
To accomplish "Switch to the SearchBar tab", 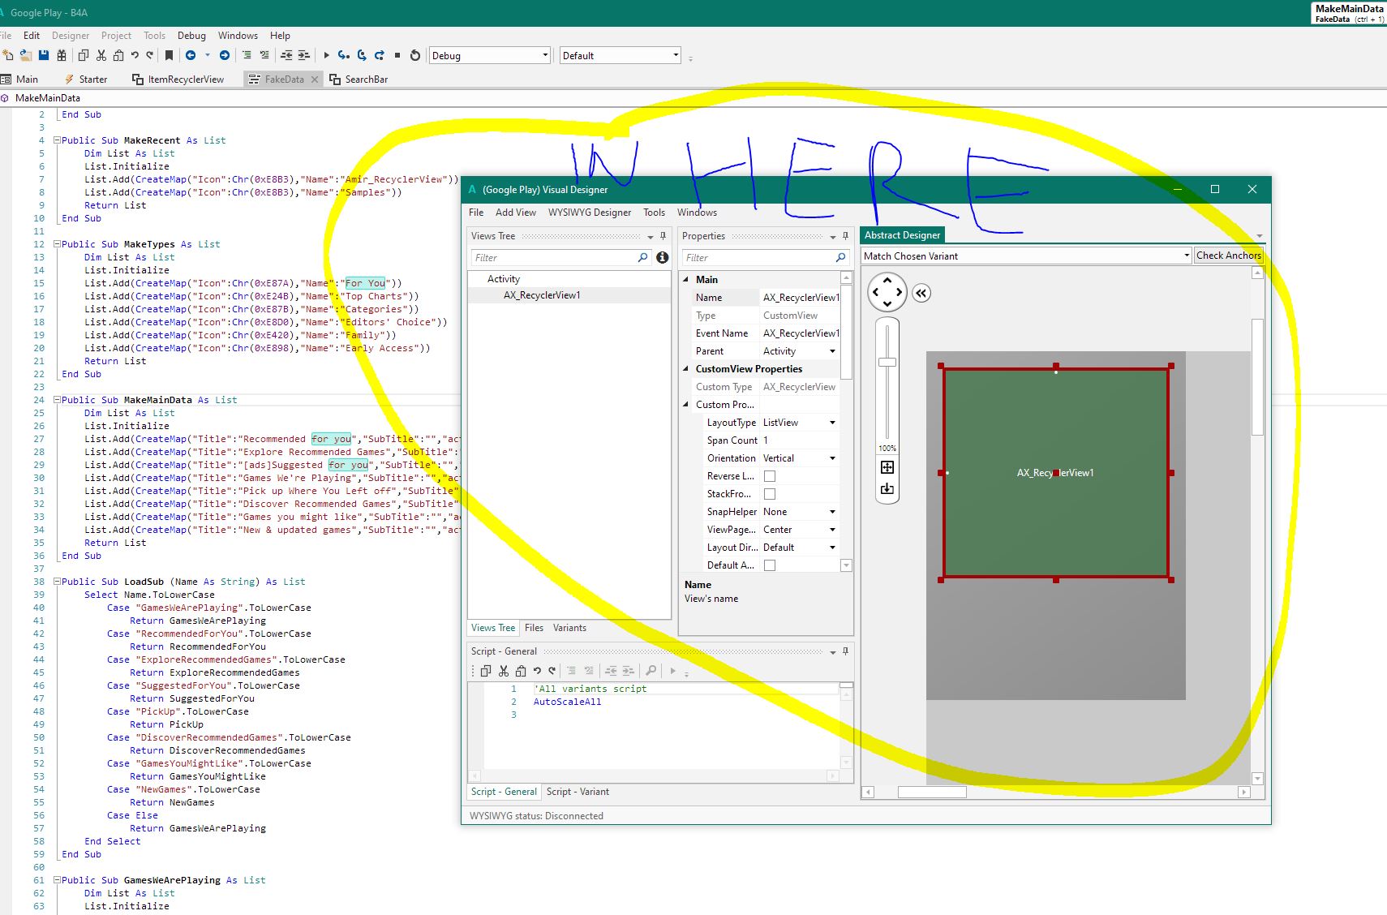I will pyautogui.click(x=359, y=79).
